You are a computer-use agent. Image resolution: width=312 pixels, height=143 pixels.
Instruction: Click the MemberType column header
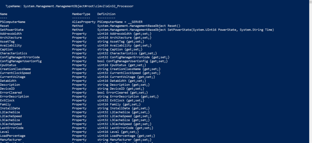pyautogui.click(x=81, y=14)
